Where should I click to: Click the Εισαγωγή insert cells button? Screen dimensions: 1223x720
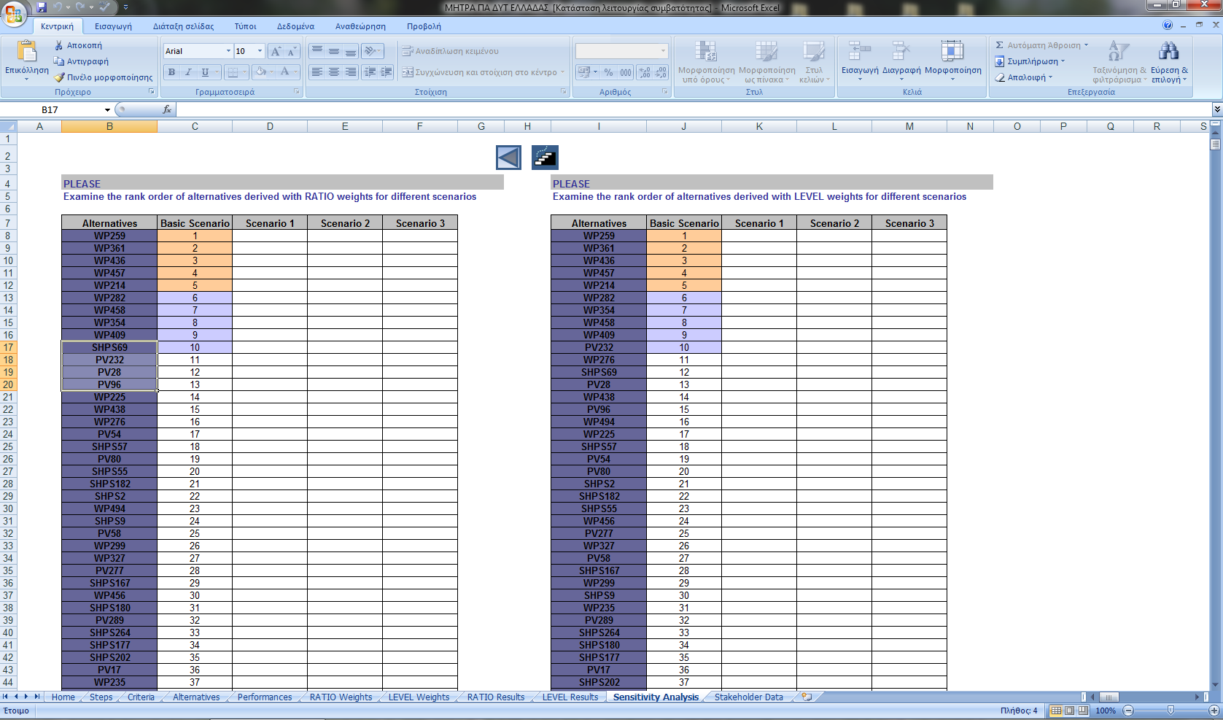tap(860, 60)
